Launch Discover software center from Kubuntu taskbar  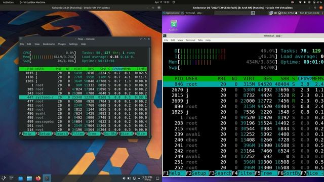(x=20, y=178)
